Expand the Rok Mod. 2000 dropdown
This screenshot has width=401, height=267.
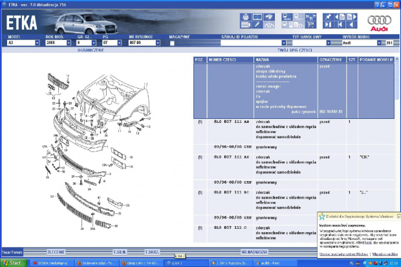pyautogui.click(x=69, y=43)
